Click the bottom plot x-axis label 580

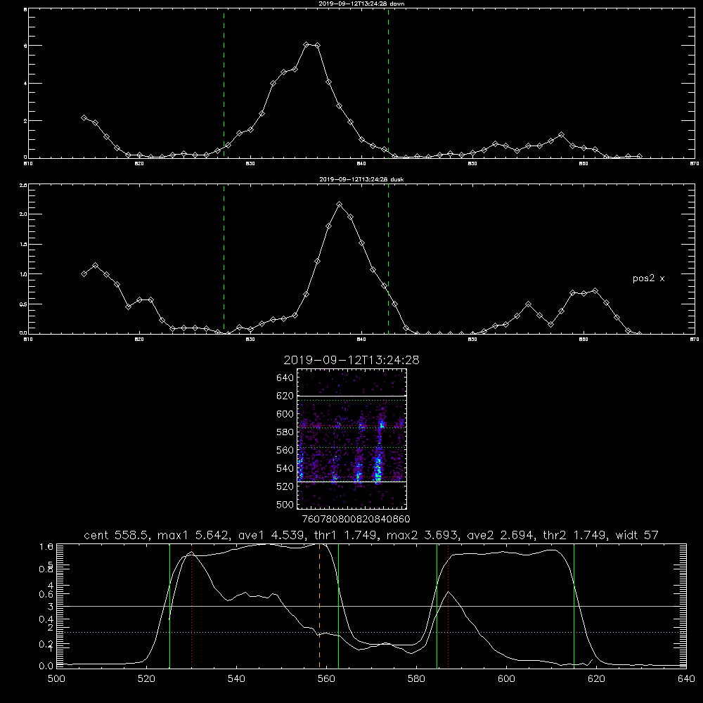416,679
